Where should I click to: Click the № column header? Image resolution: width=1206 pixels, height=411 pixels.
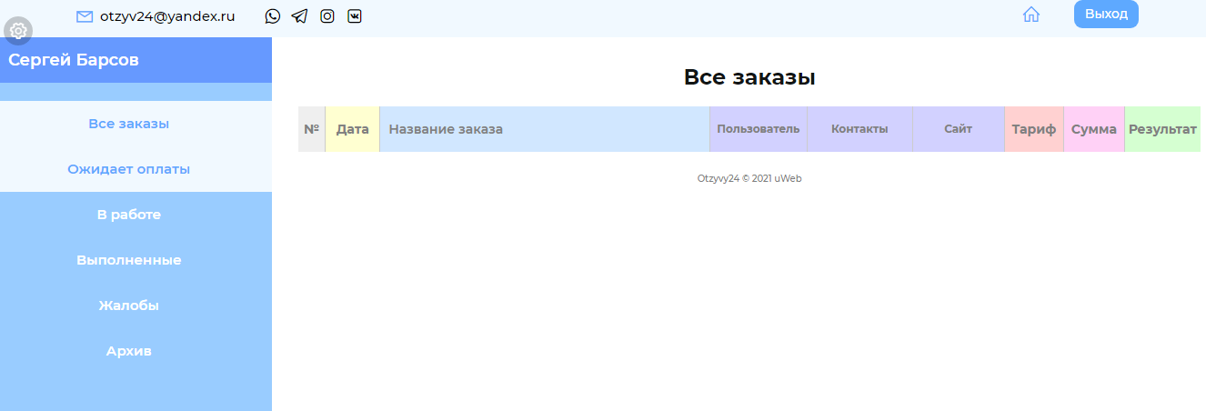311,129
